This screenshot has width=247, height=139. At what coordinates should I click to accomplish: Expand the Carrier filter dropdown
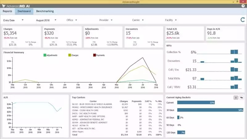138,20
